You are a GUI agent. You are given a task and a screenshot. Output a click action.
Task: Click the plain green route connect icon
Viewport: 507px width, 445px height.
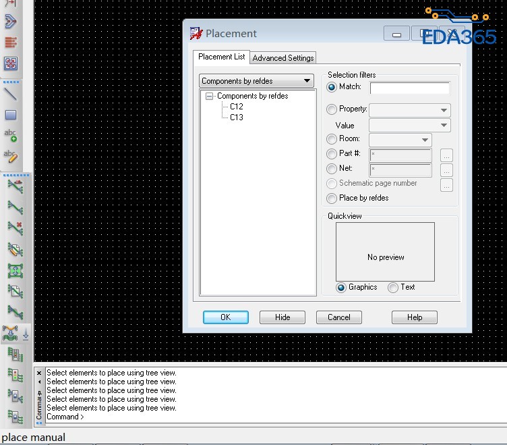point(16,207)
